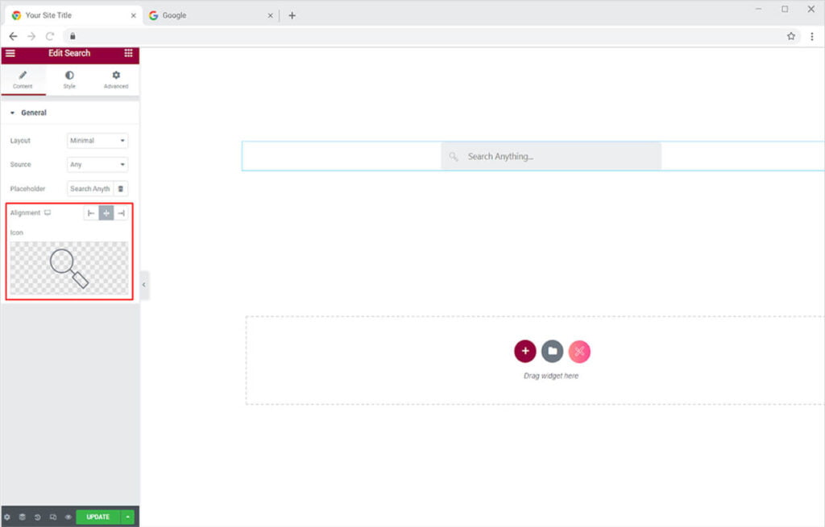
Task: Set alignment to center
Action: (x=106, y=213)
